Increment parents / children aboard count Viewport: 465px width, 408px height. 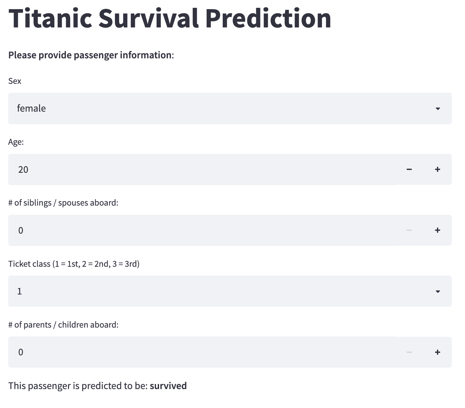(x=437, y=352)
